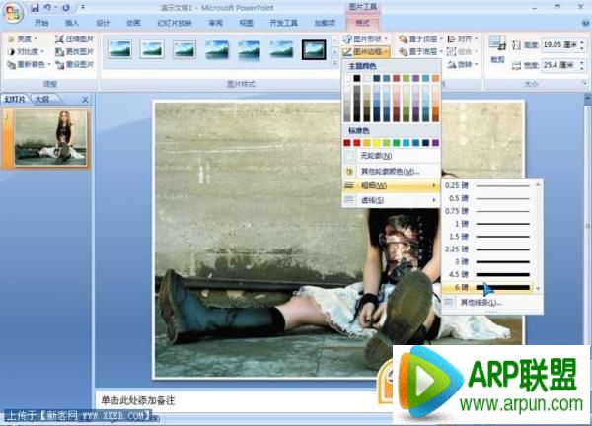Select 6 磅 line weight
The width and height of the screenshot is (592, 426).
click(x=488, y=287)
